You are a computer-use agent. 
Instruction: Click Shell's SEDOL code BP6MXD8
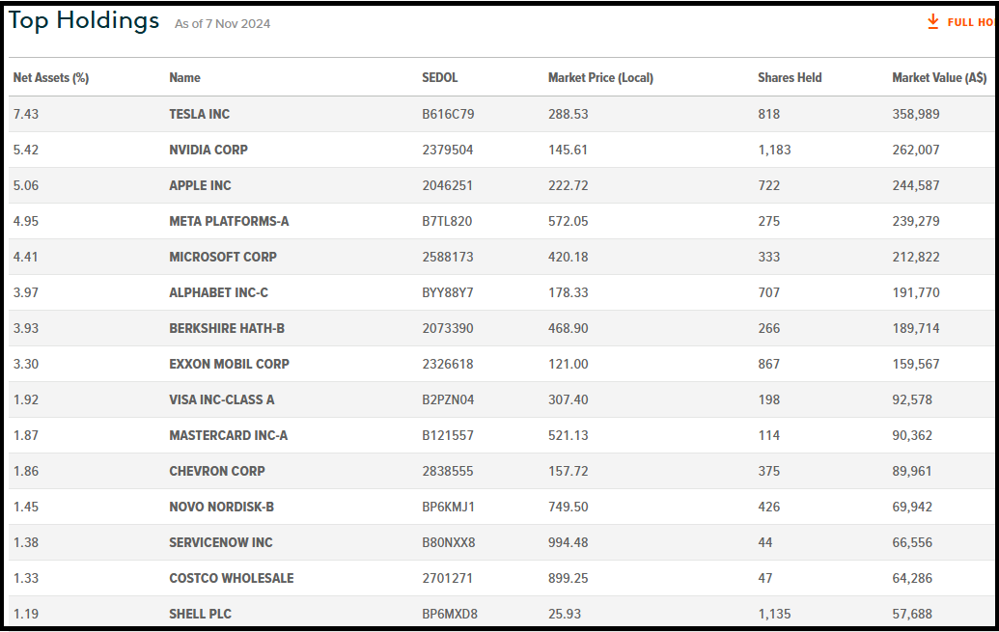click(450, 614)
